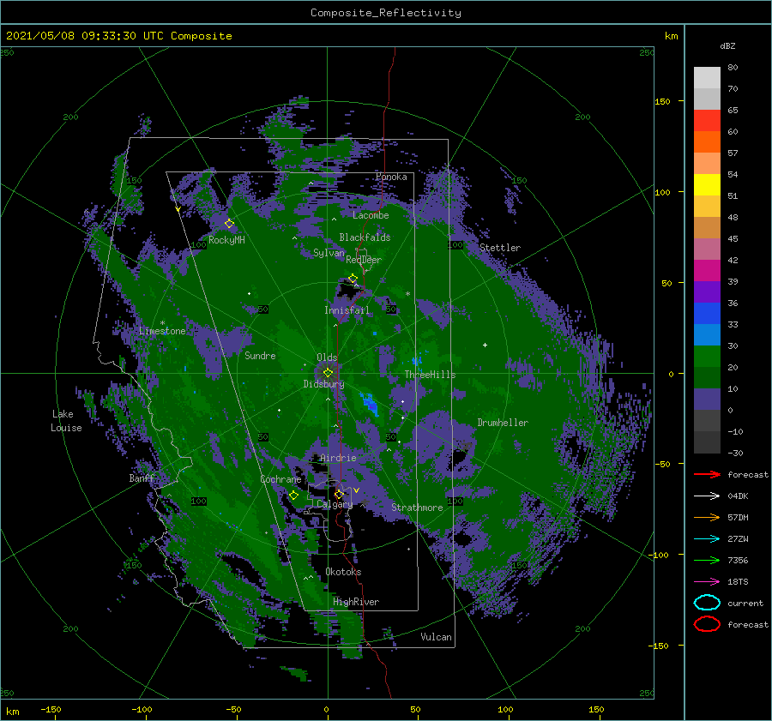Image resolution: width=772 pixels, height=721 pixels.
Task: Click the yellow radar site marker near Olds
Action: click(x=328, y=373)
